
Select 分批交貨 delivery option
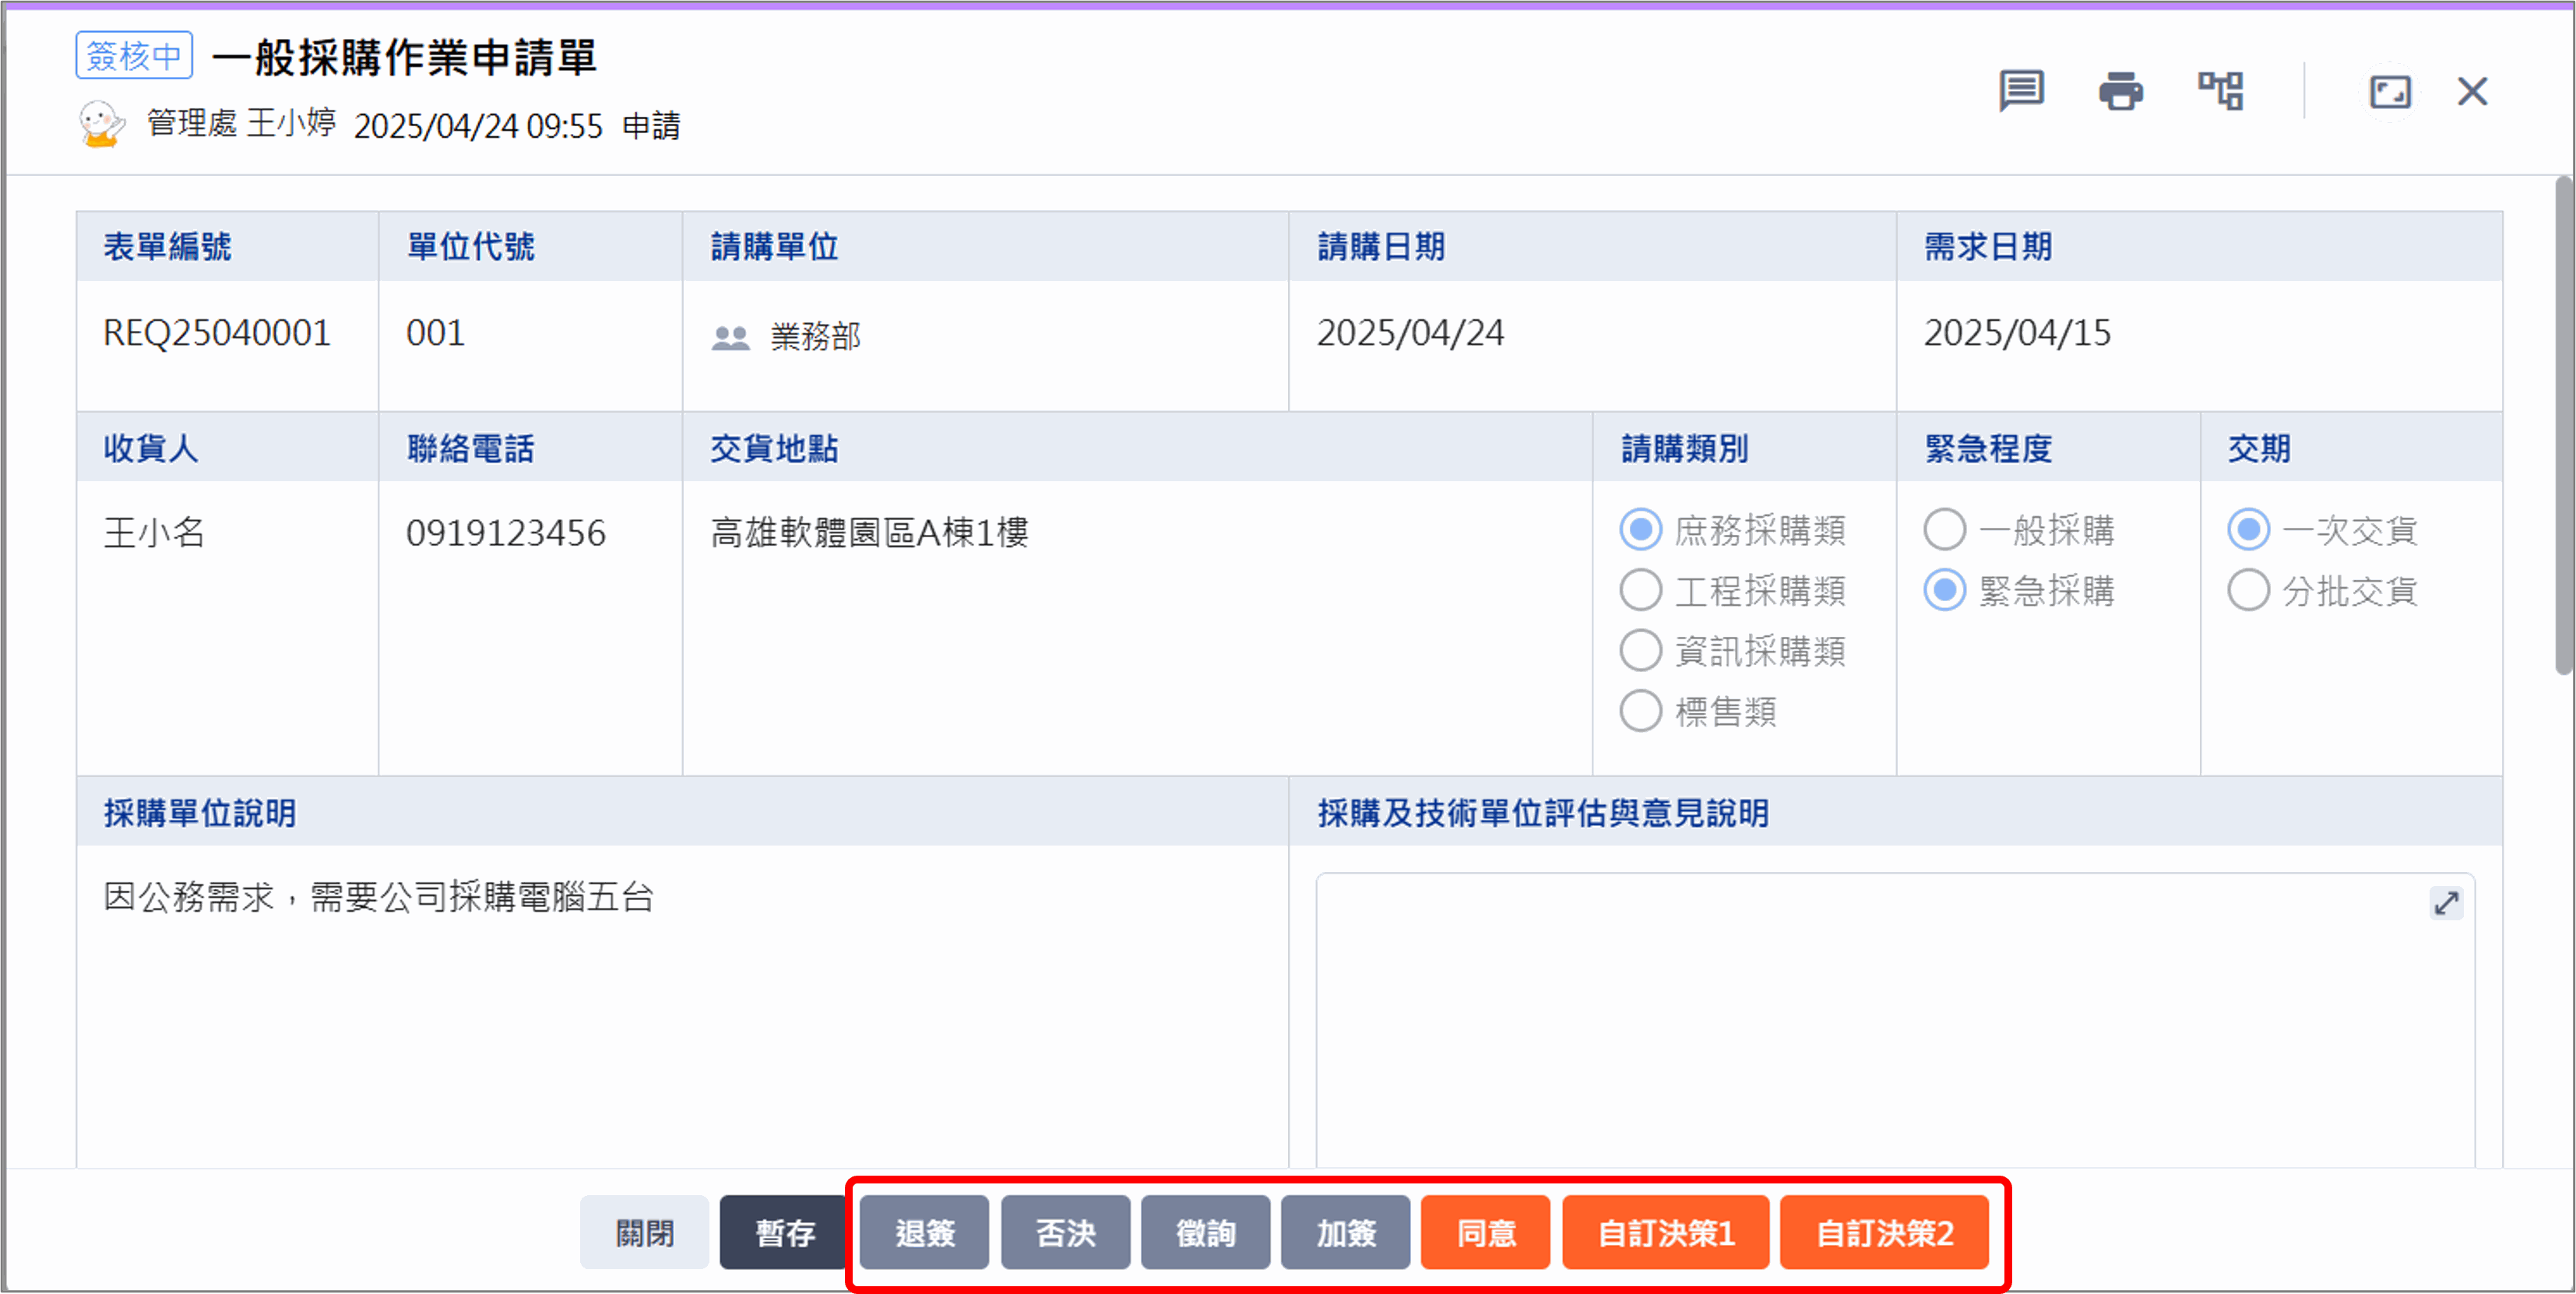click(2248, 590)
